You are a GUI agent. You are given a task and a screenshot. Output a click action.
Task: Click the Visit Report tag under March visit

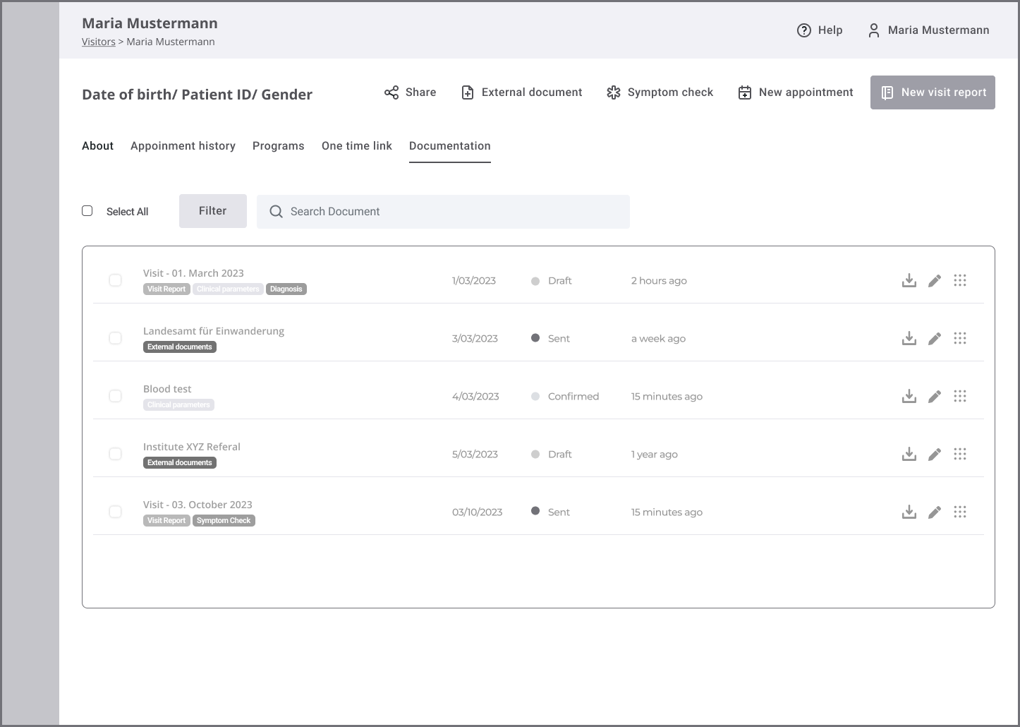click(x=166, y=289)
